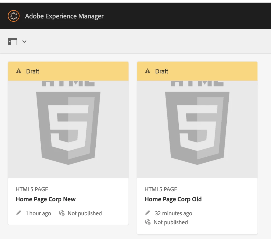This screenshot has width=271, height=239.
Task: Click pencil edit icon on Corp Old card
Action: pyautogui.click(x=148, y=213)
